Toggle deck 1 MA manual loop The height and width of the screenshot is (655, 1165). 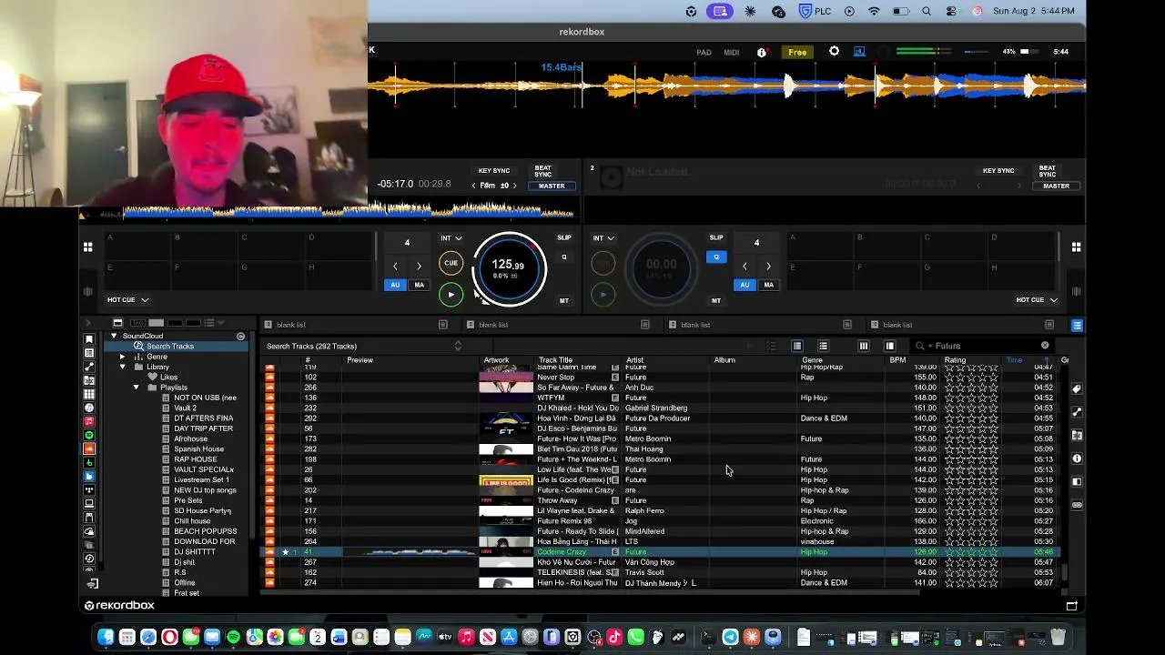point(419,285)
